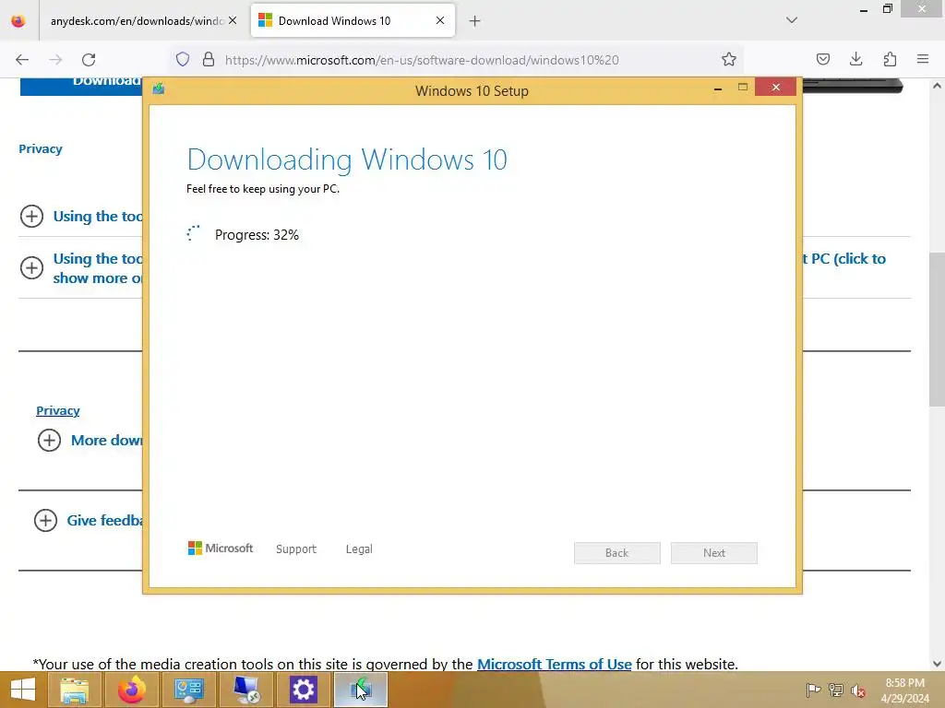Click the blue Download button on webpage
The image size is (945, 708).
[81, 87]
